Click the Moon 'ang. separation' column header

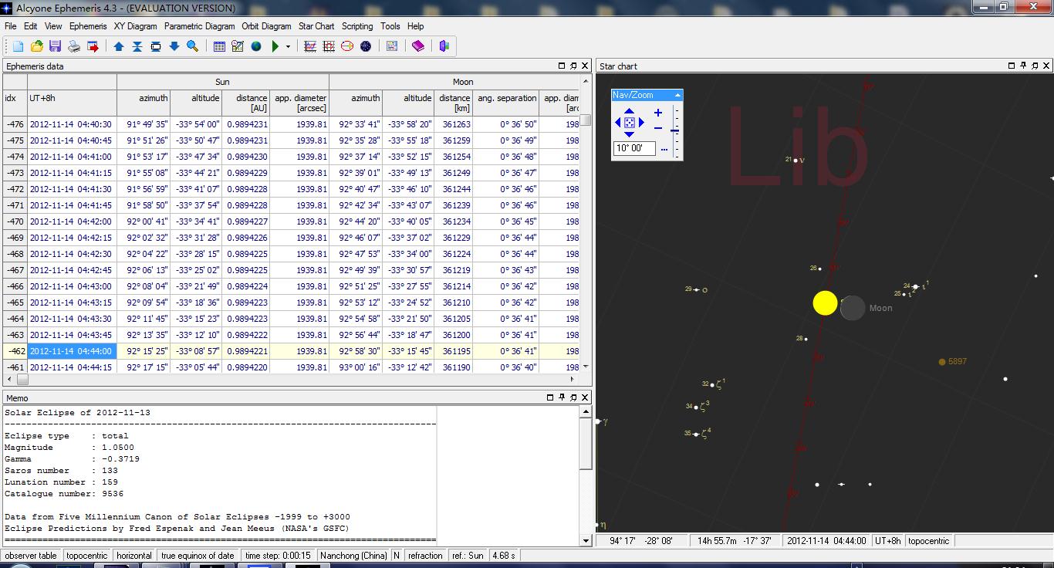click(506, 98)
